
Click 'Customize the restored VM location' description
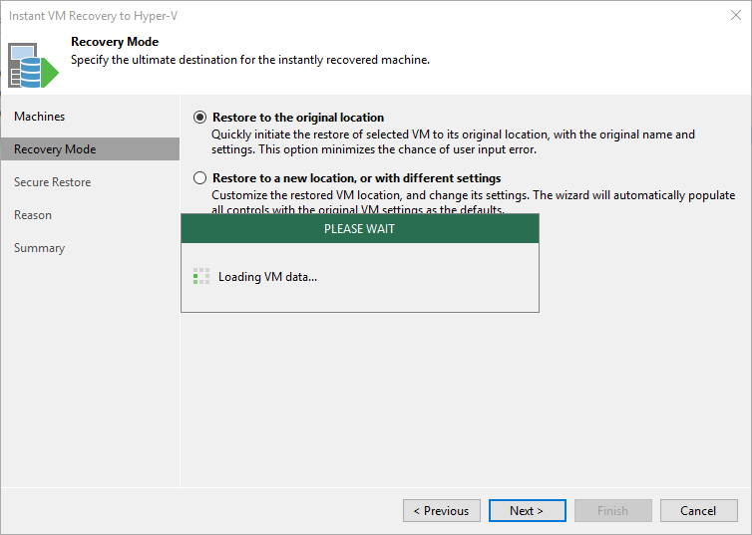coord(474,201)
